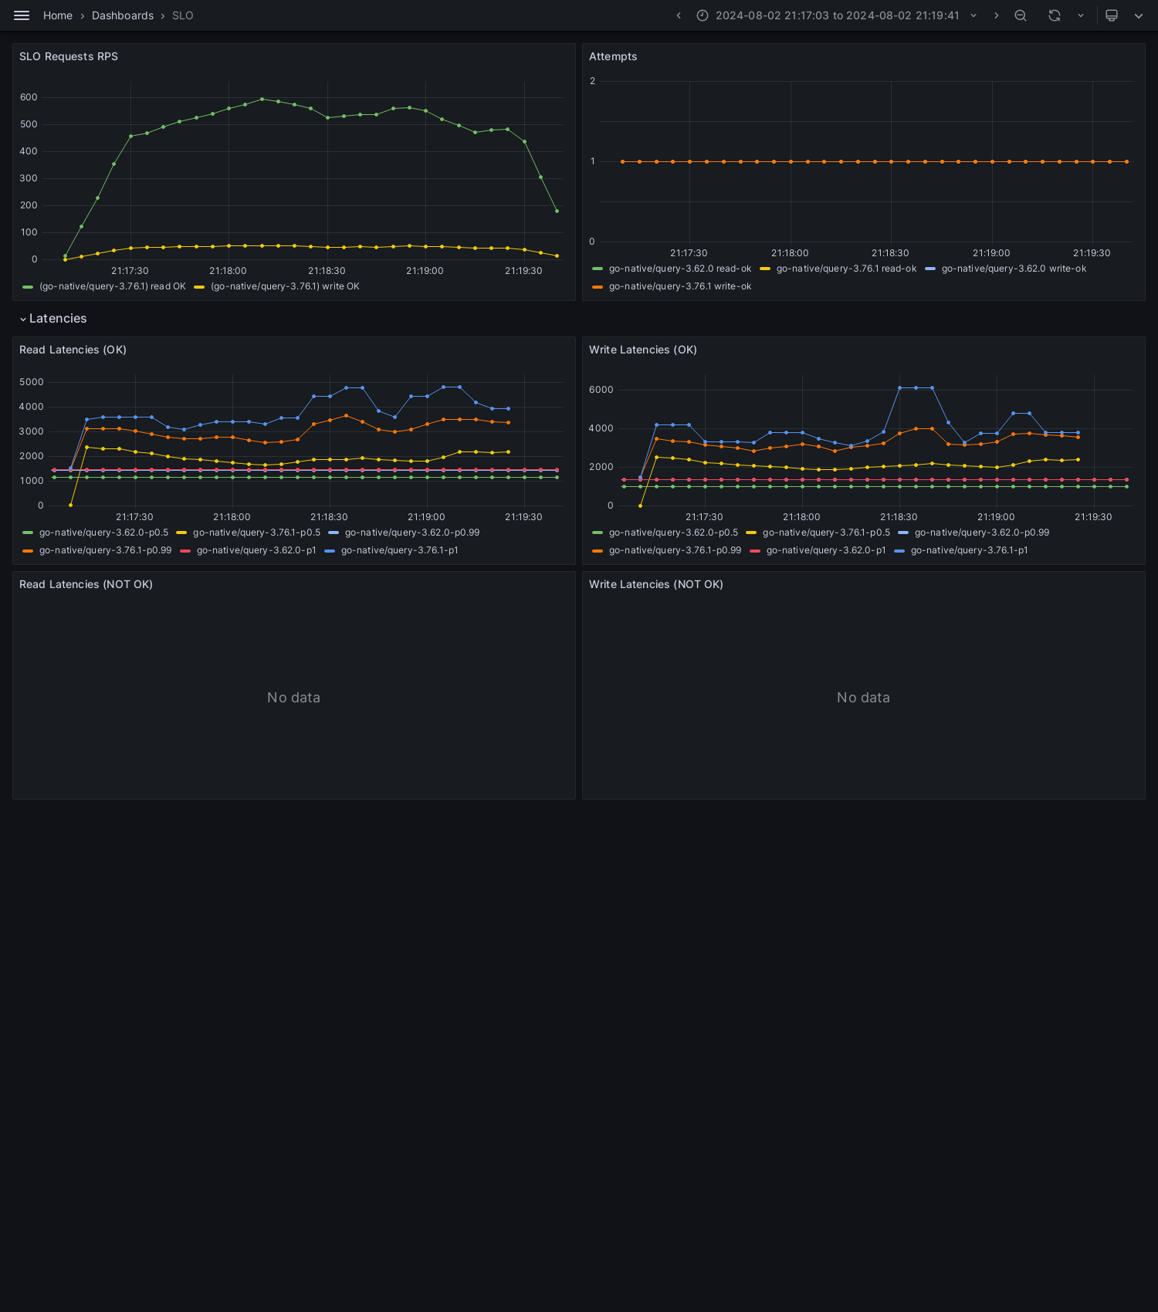Toggle write OK series in RPS legend

[285, 286]
